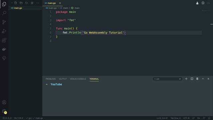
Task: Maximize the panel size with chevron
Action: (x=203, y=79)
